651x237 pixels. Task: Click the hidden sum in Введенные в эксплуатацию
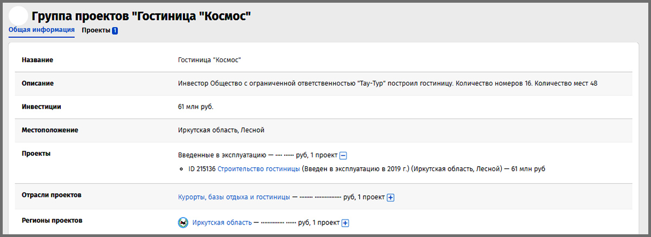(x=284, y=155)
